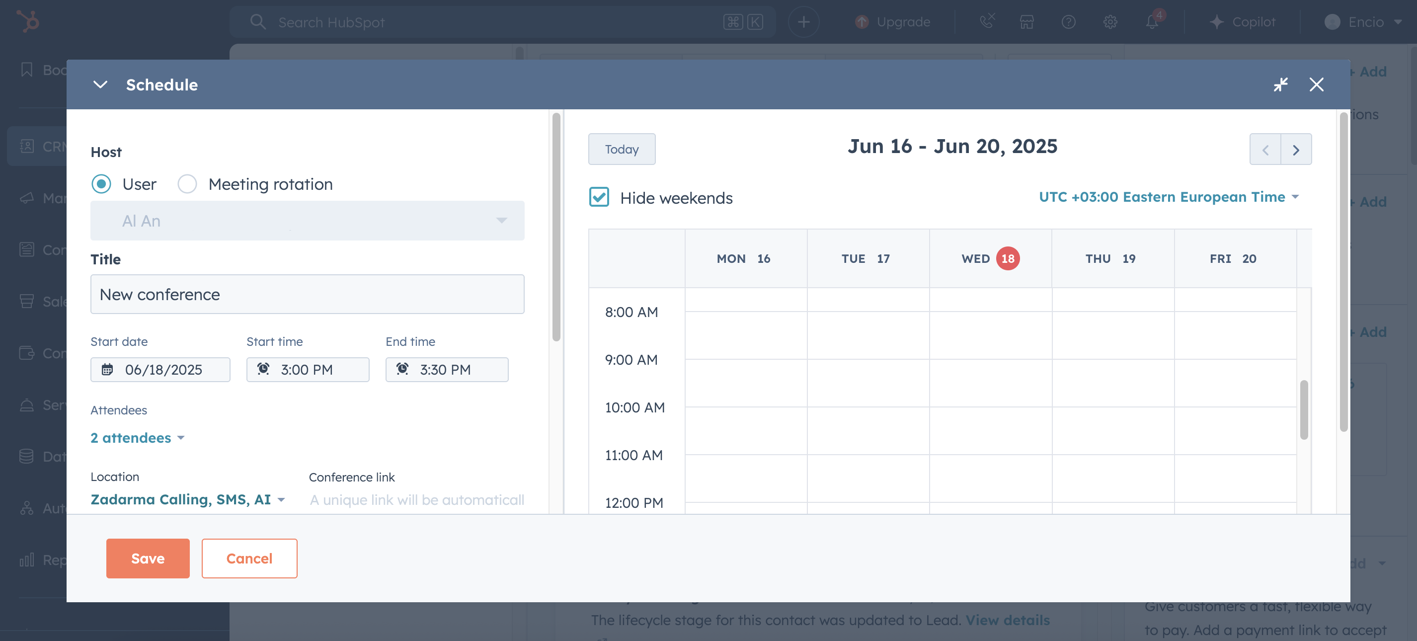Open the help question mark icon

1068,22
